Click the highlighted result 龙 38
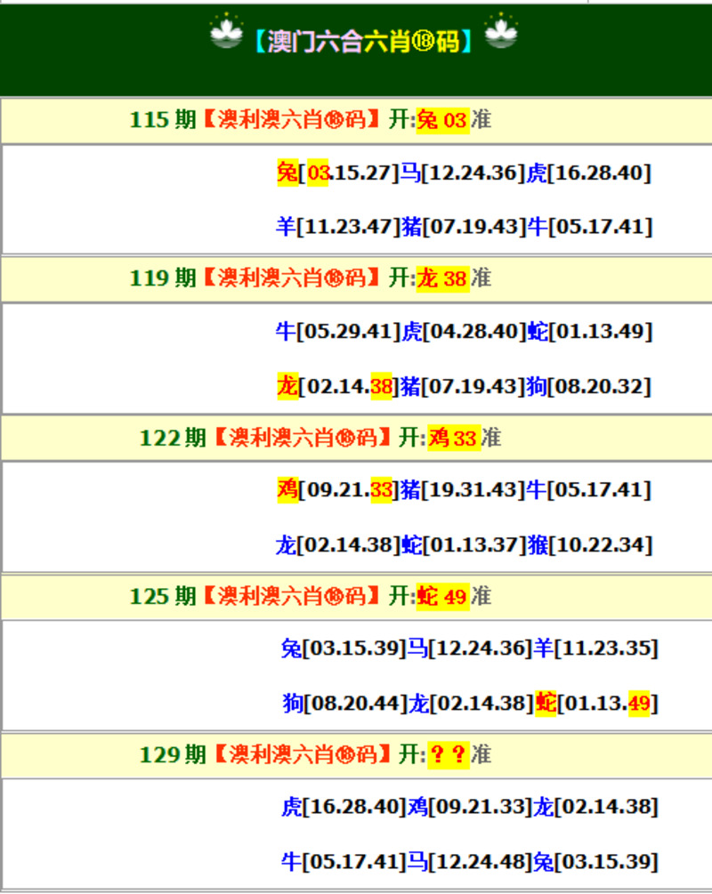Screen dimensions: 712x894 (x=442, y=278)
